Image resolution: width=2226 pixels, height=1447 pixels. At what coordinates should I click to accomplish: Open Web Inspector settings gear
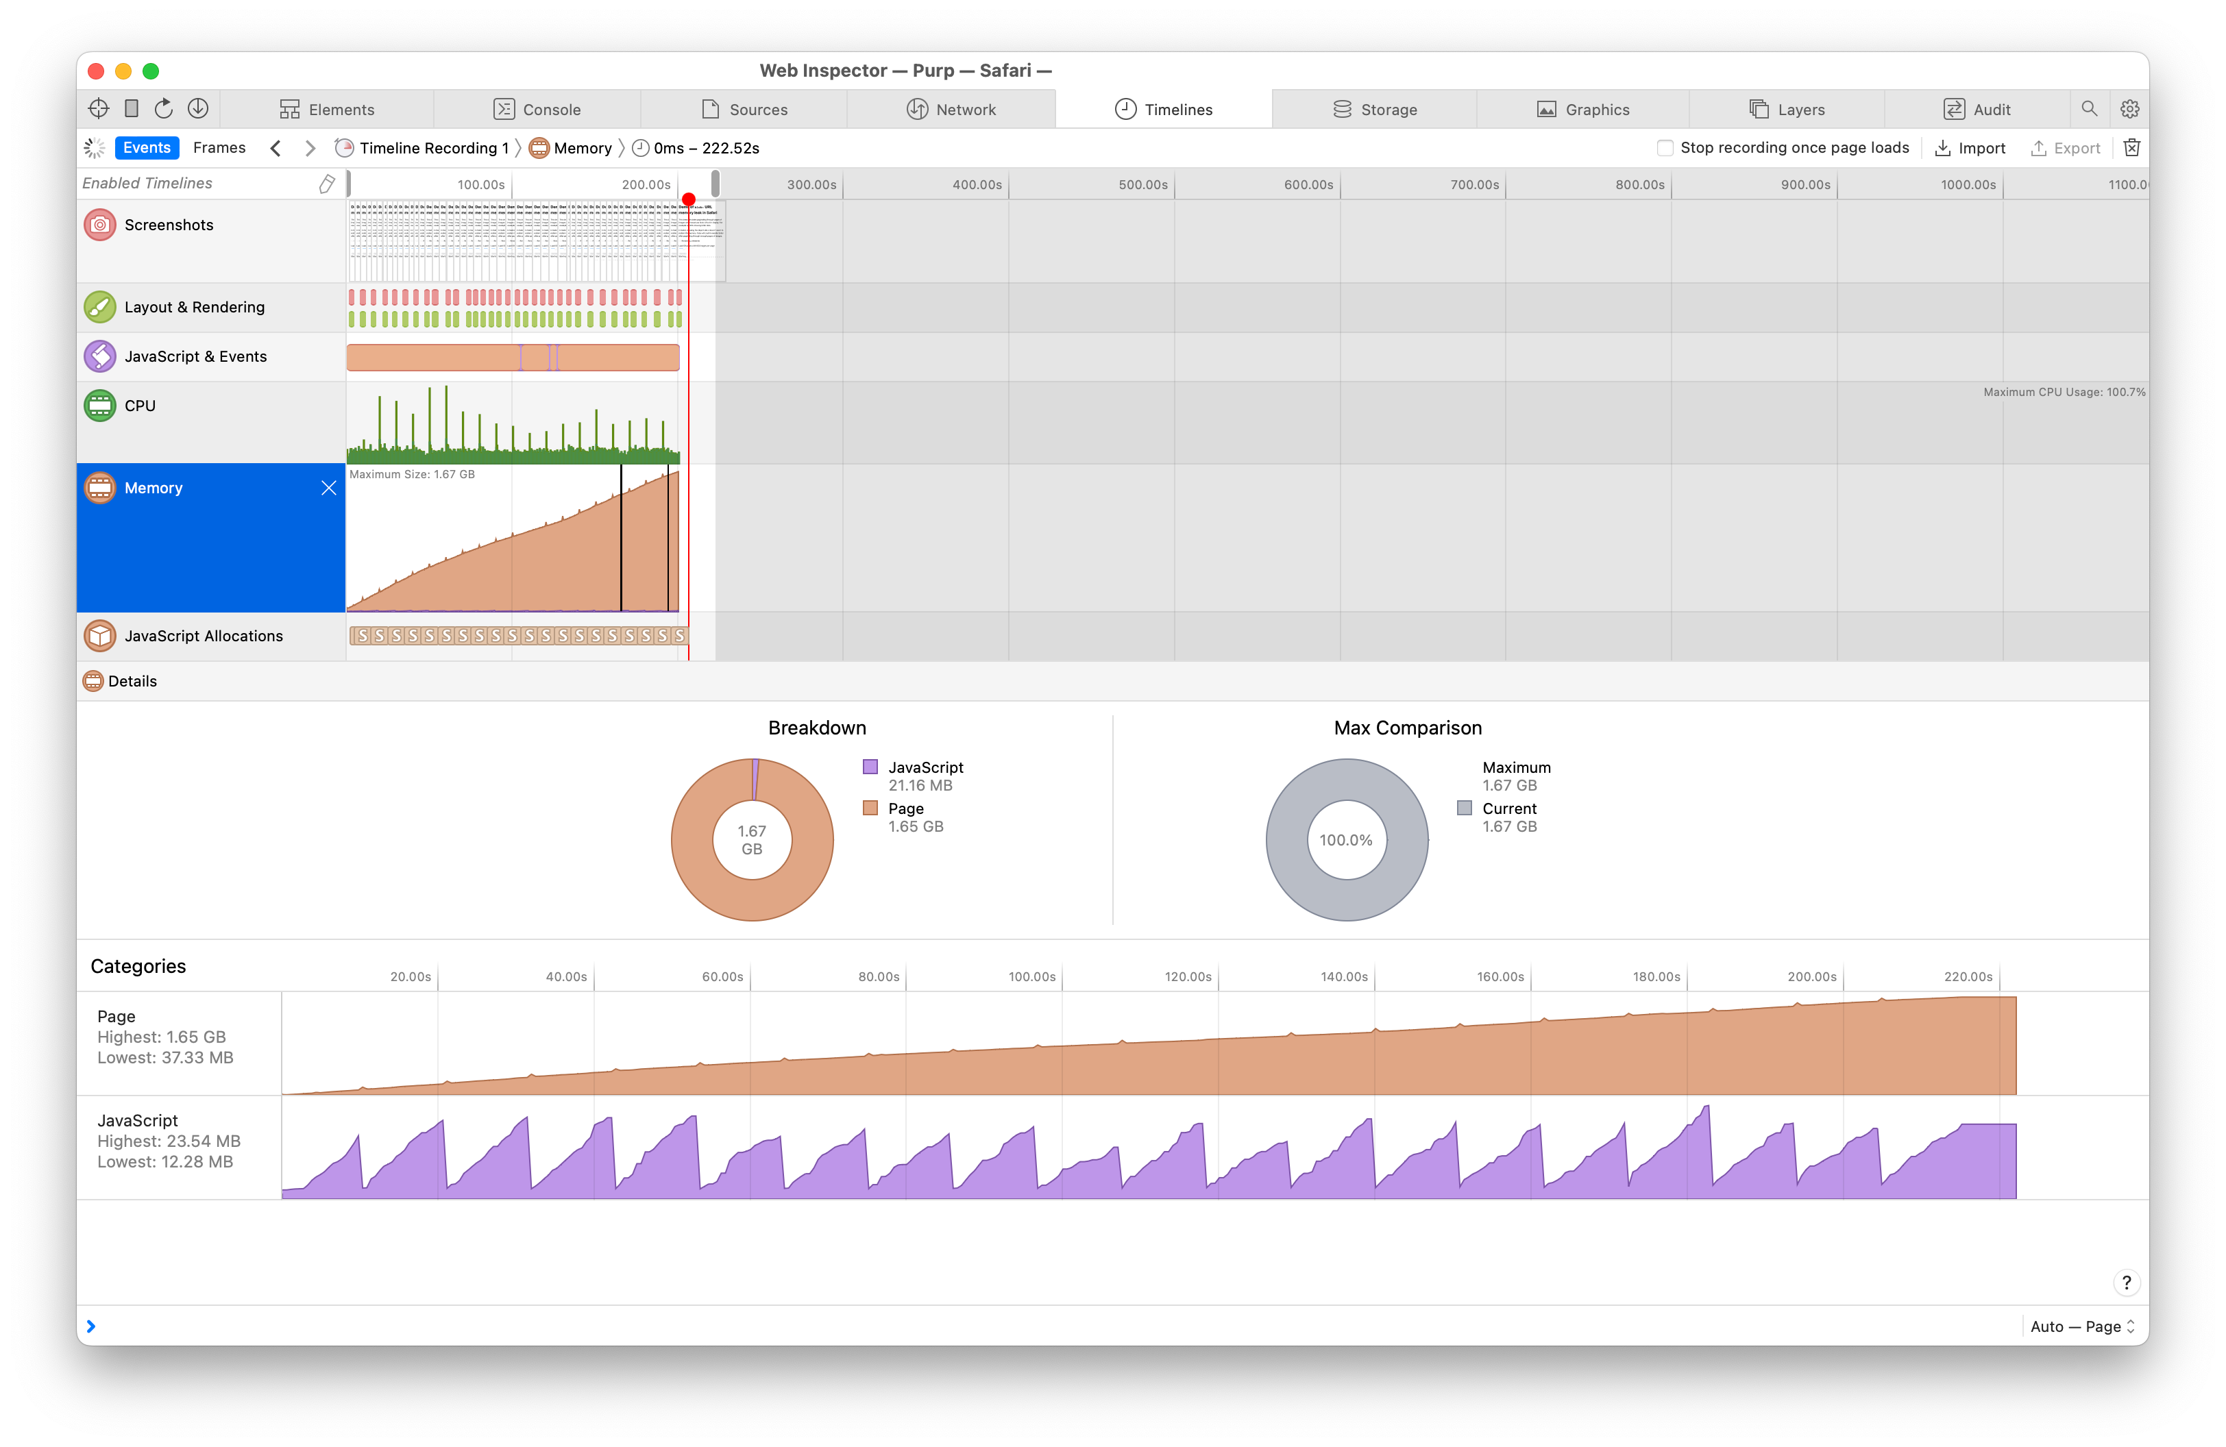coord(2129,108)
